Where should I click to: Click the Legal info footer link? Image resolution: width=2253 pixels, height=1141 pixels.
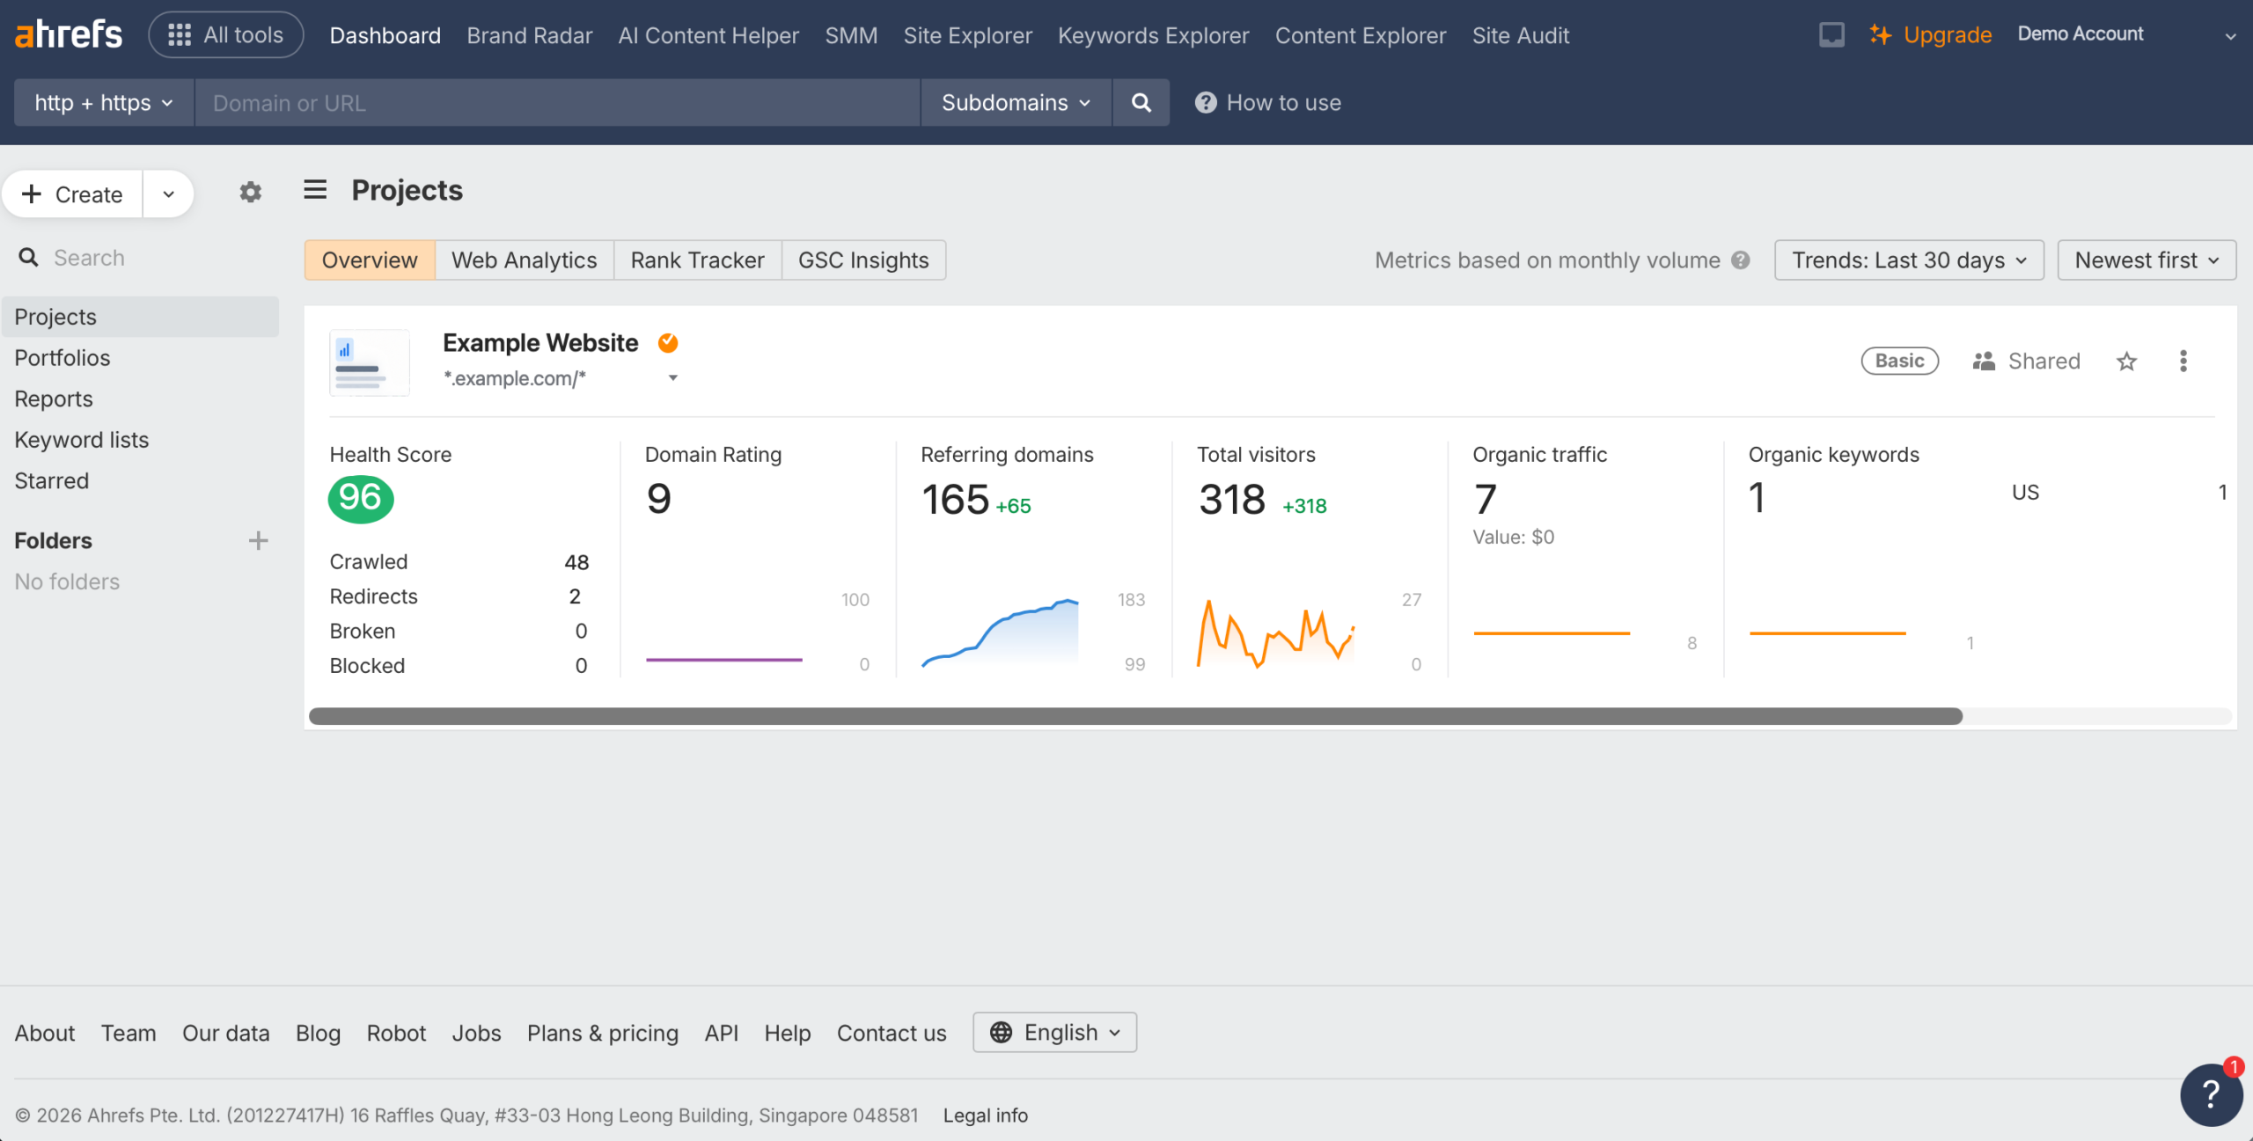coord(986,1115)
